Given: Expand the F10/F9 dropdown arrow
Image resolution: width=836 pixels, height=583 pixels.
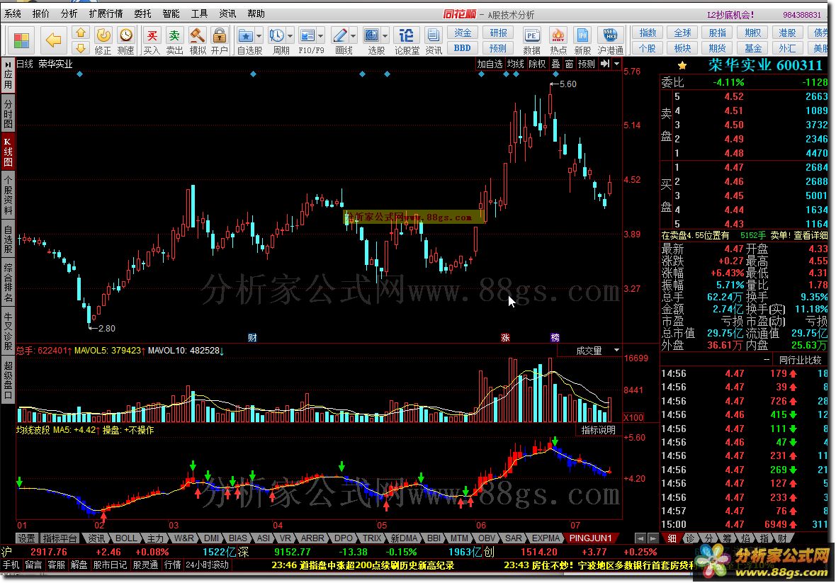Looking at the screenshot, I should coord(321,35).
